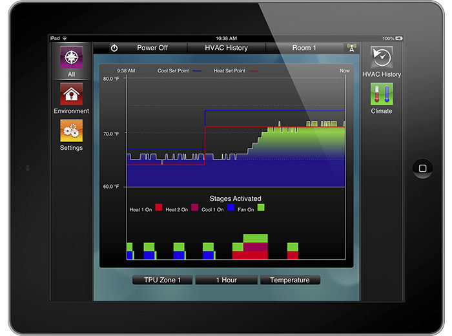Click the Cool 1 On legend text

tap(212, 209)
